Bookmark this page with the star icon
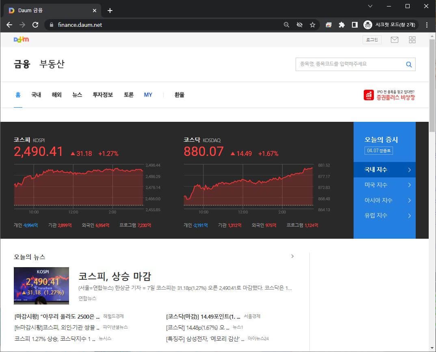 pos(313,25)
